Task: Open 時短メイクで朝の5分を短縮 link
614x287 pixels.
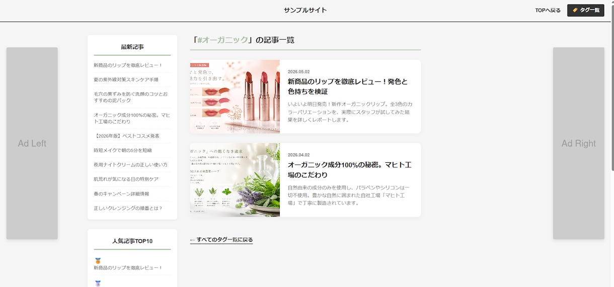Action: 123,150
